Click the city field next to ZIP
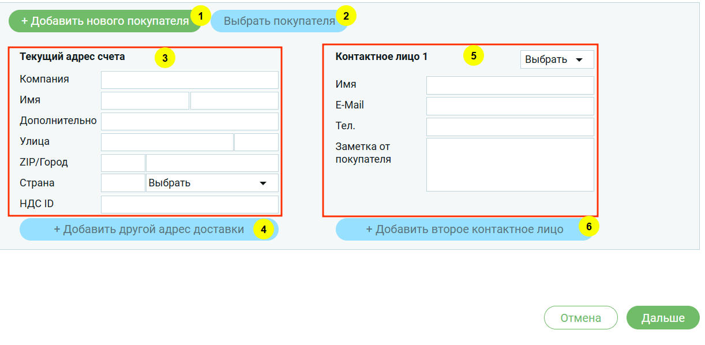This screenshot has width=705, height=345. coord(212,163)
